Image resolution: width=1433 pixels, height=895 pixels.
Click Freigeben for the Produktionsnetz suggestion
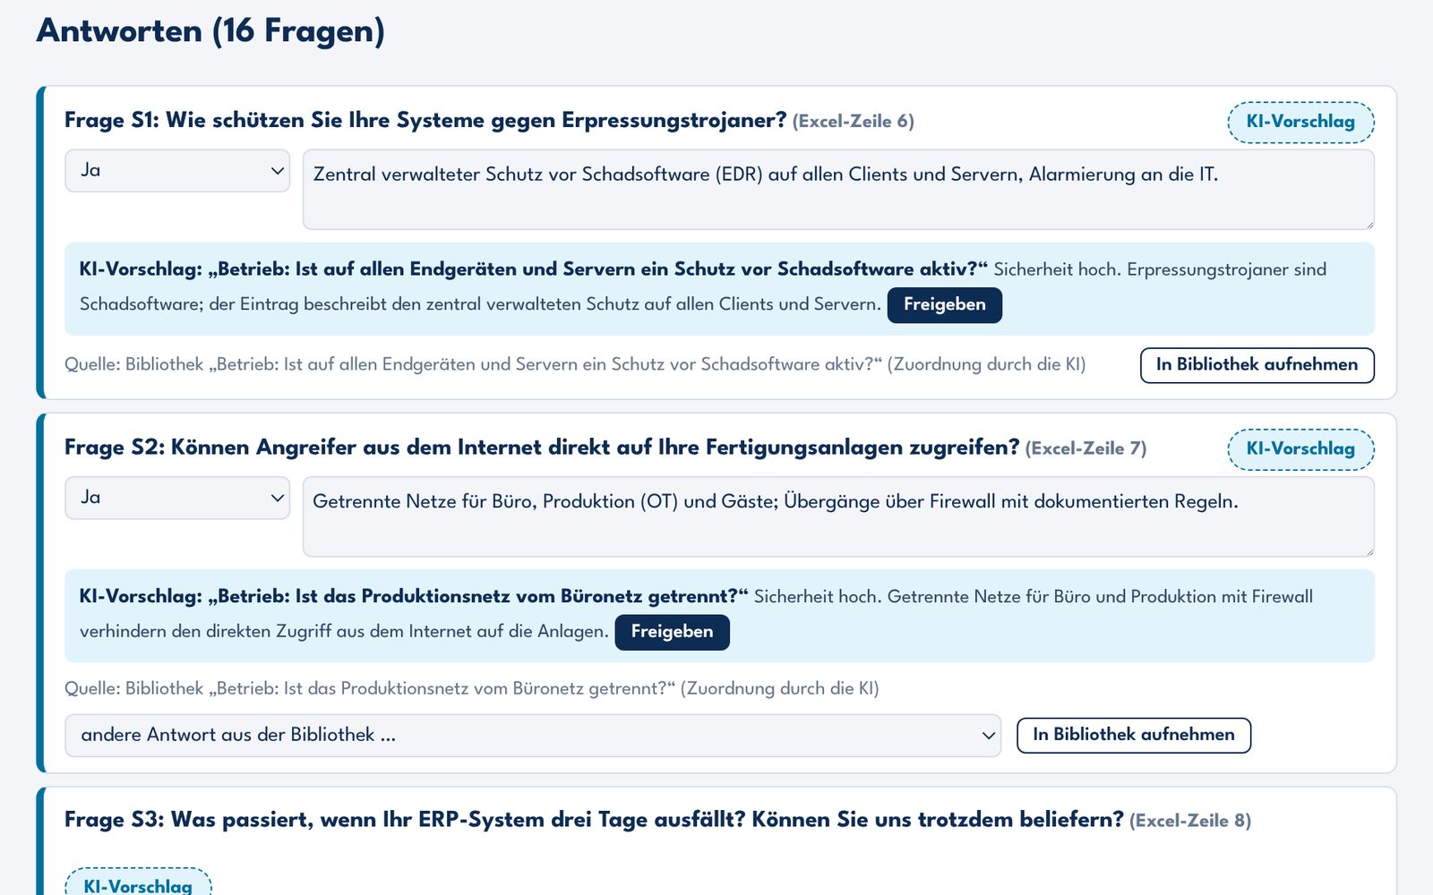[x=672, y=632]
